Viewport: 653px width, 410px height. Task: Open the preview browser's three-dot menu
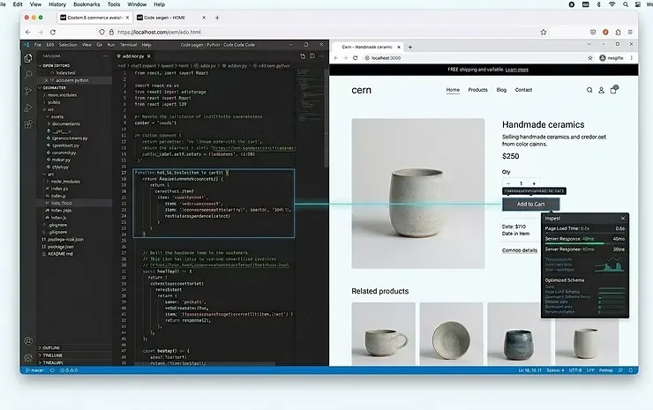pos(631,58)
